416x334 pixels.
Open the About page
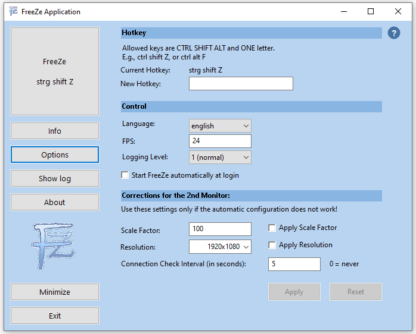55,202
